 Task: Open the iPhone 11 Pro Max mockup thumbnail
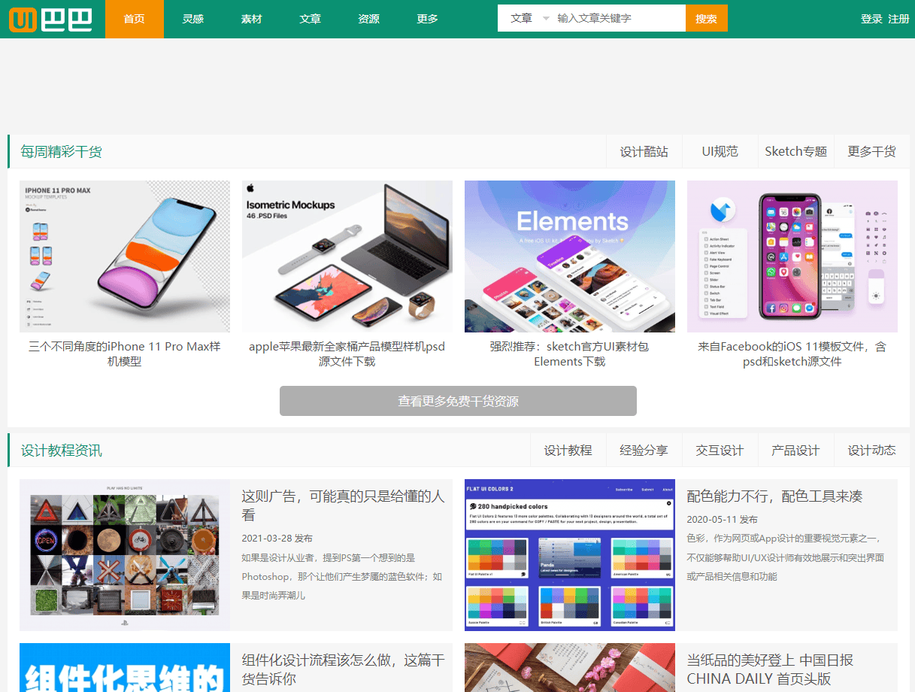click(125, 256)
